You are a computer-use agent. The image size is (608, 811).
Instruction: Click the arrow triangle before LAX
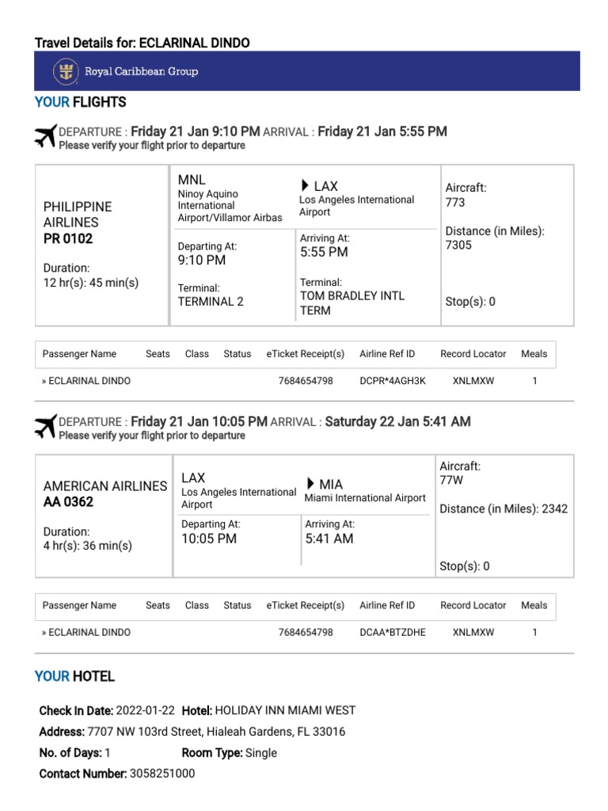(306, 185)
